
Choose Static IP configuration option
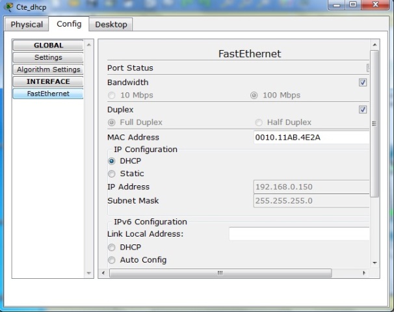112,174
